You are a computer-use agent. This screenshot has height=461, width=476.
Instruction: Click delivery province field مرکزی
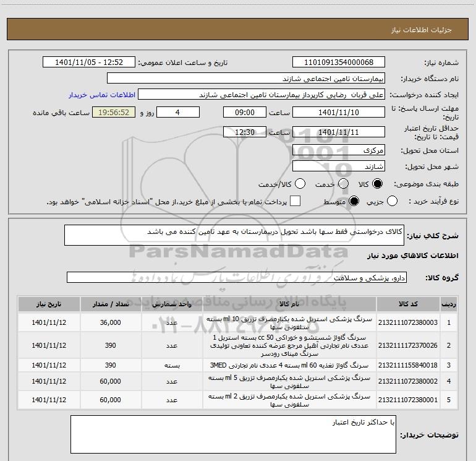pyautogui.click(x=339, y=150)
